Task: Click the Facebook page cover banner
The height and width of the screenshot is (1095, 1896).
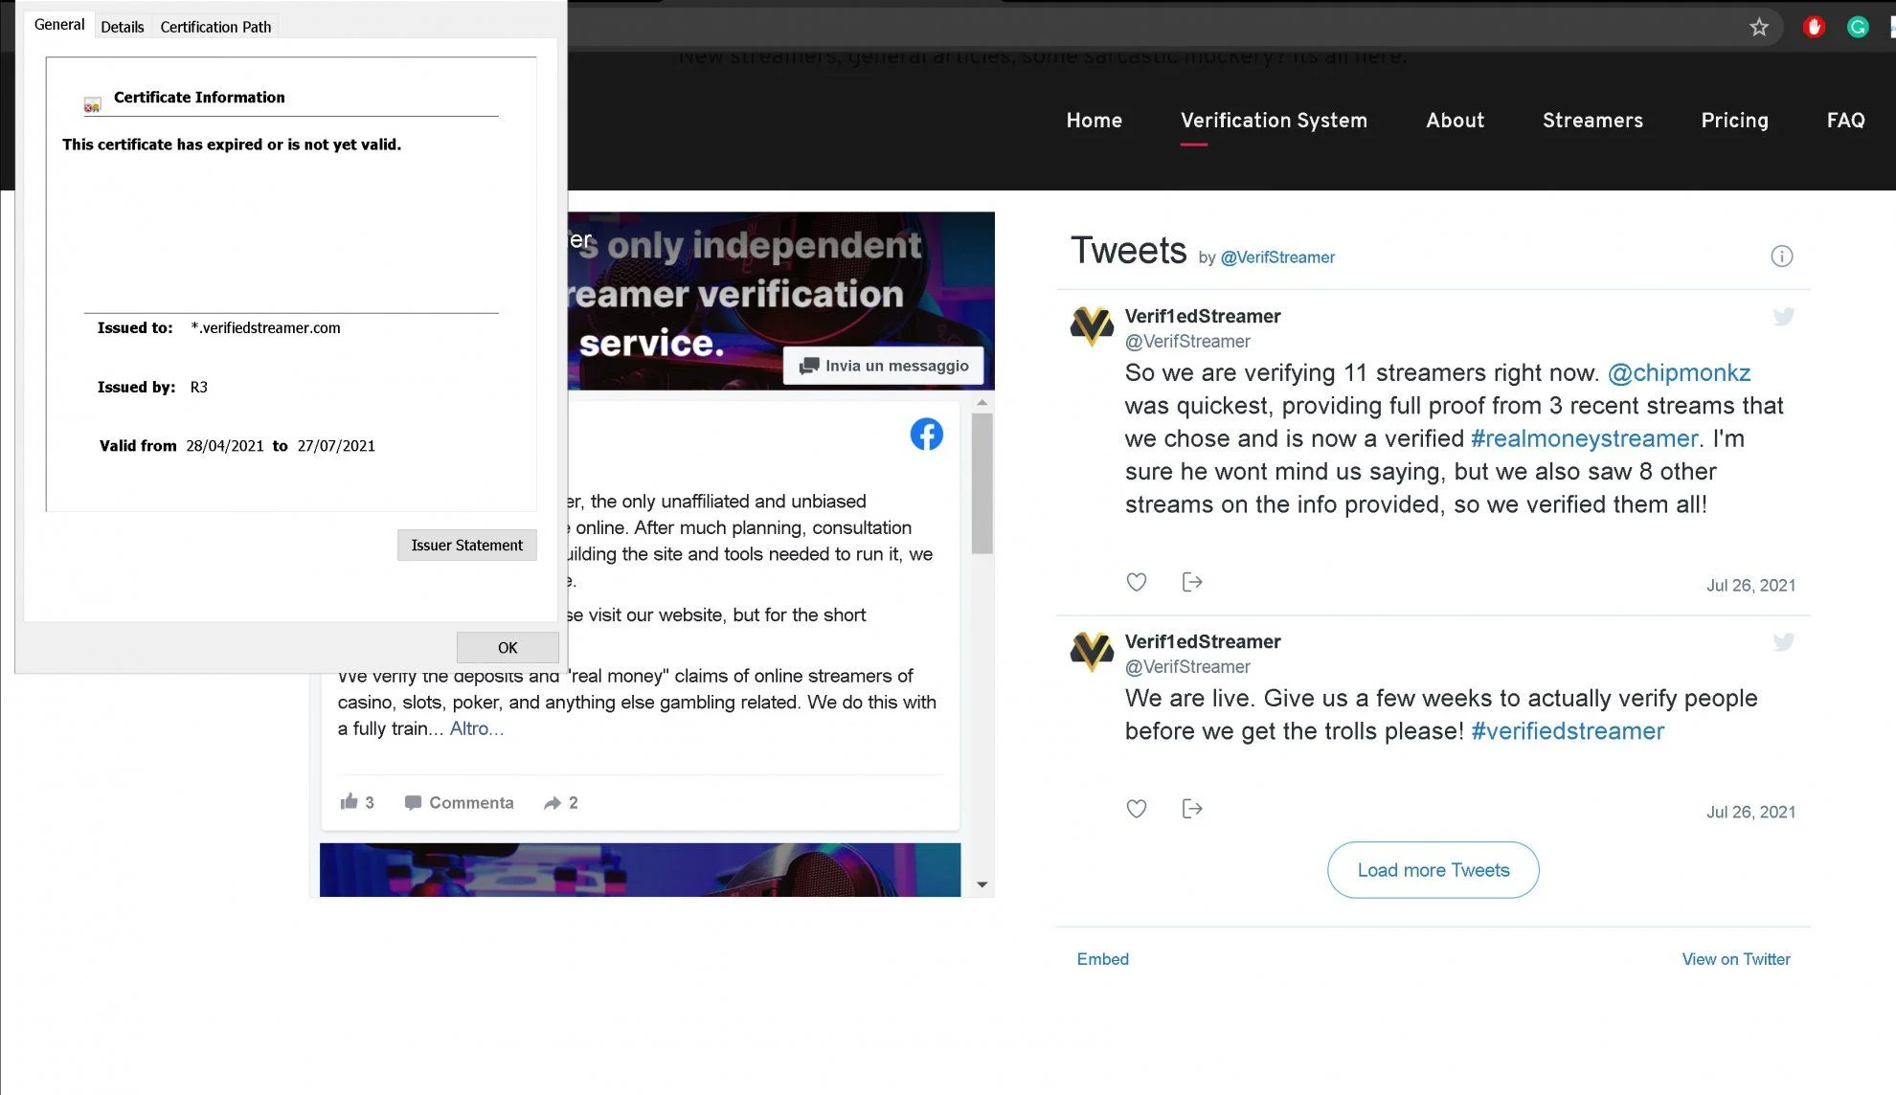Action: pyautogui.click(x=781, y=301)
